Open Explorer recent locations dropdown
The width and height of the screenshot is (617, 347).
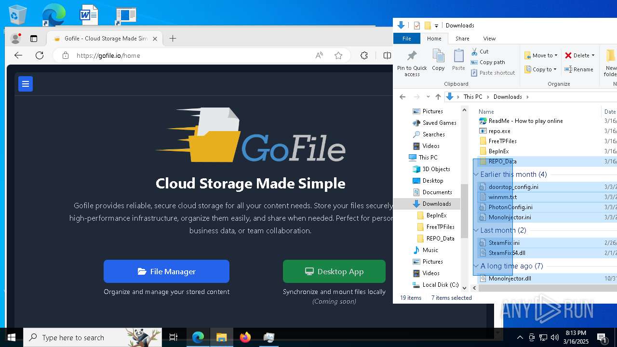point(428,97)
